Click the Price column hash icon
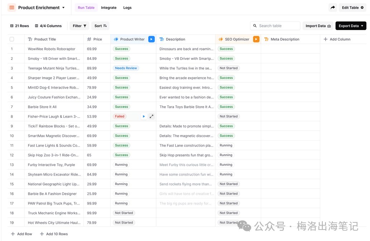Image resolution: width=370 pixels, height=241 pixels. point(89,39)
